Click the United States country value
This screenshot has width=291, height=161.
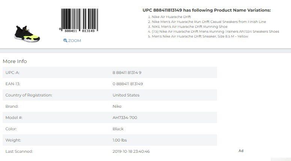[x=126, y=95]
